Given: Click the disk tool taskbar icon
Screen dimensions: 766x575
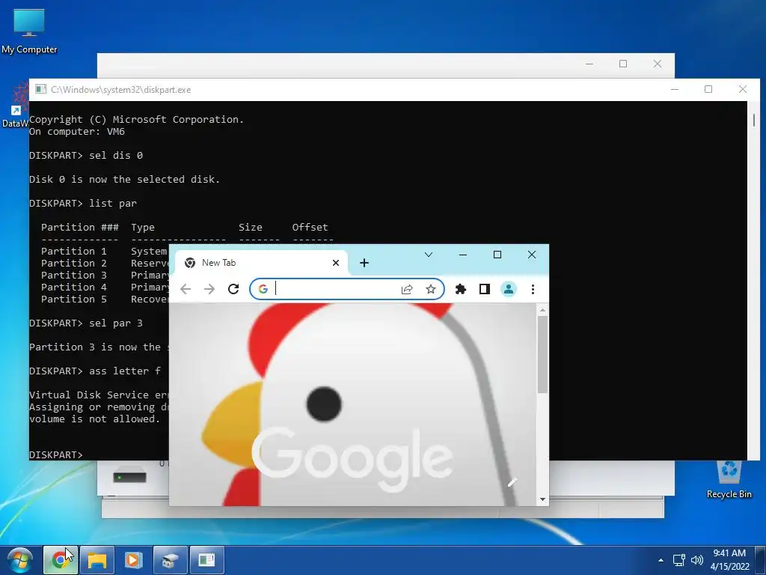Looking at the screenshot, I should 170,560.
